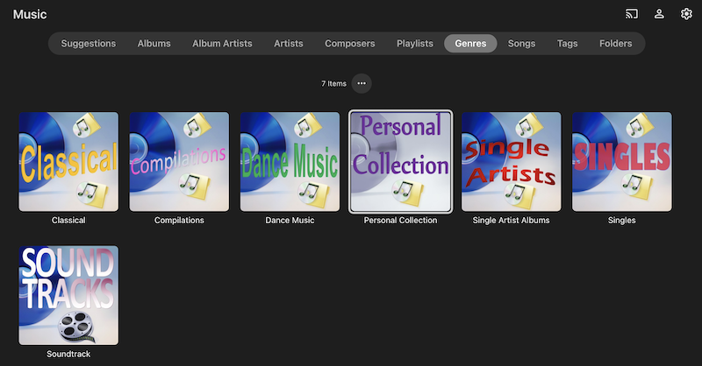The image size is (702, 366).
Task: Switch to the Tags tab
Action: 567,44
